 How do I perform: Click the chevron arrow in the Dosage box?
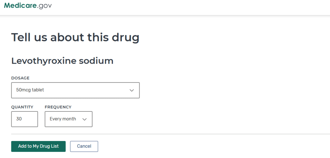[131, 90]
